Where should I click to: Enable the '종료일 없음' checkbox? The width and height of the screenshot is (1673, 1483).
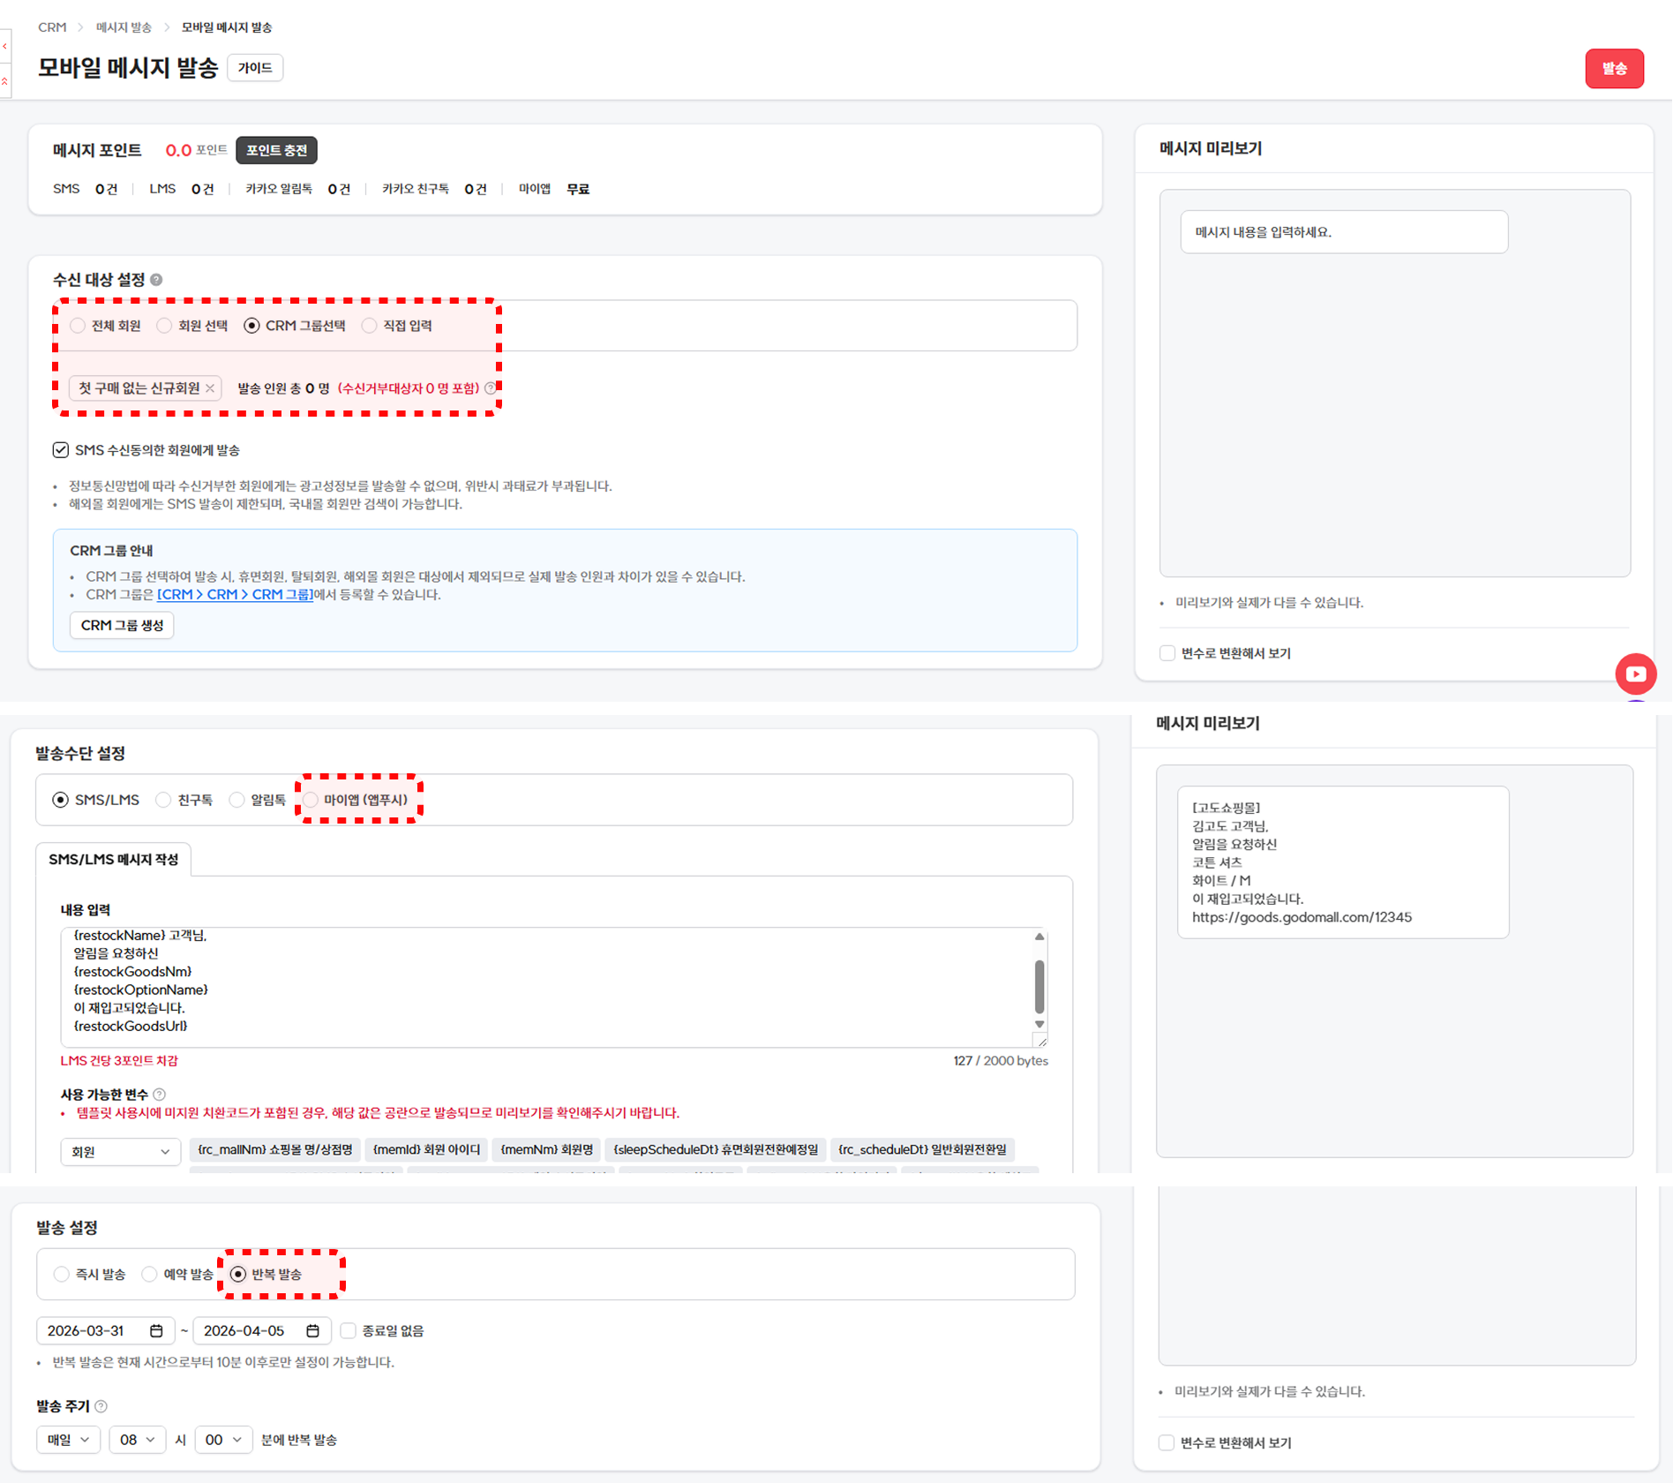point(349,1330)
